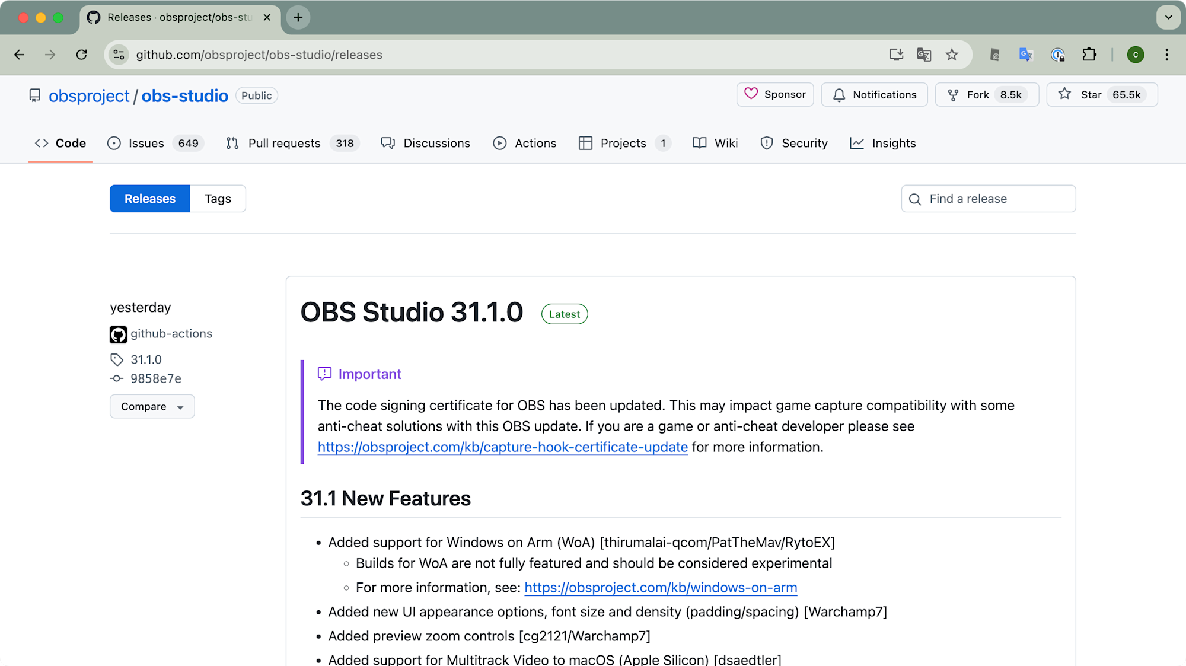Select the Releases toggle button
Screen dimensions: 1186x666
click(150, 199)
